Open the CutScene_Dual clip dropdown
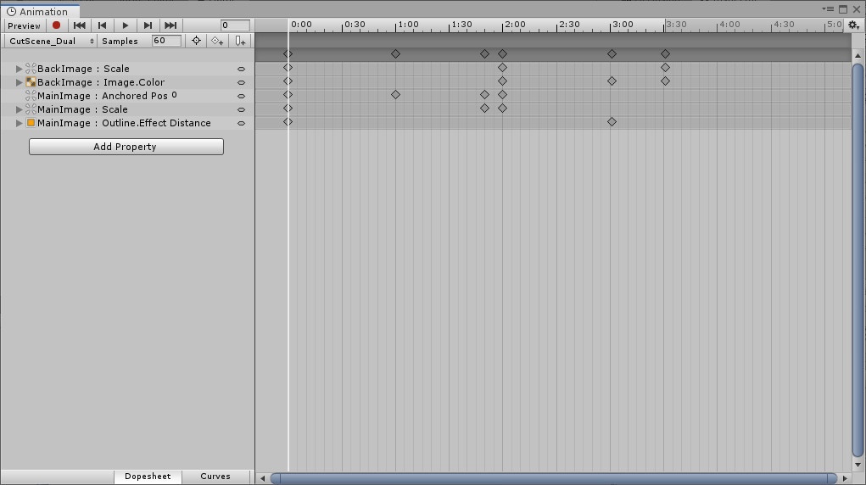The width and height of the screenshot is (866, 485). click(50, 41)
